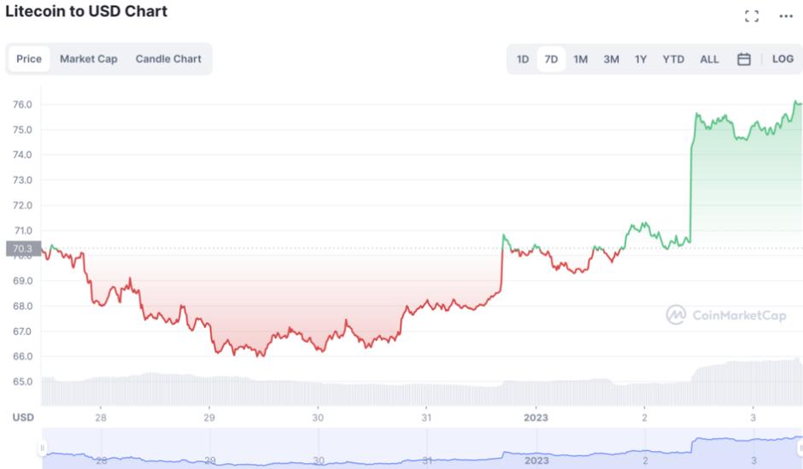Select the 1M time range

pyautogui.click(x=580, y=59)
